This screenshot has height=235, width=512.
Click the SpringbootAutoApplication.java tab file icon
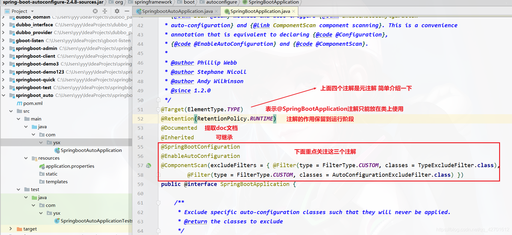click(x=139, y=11)
